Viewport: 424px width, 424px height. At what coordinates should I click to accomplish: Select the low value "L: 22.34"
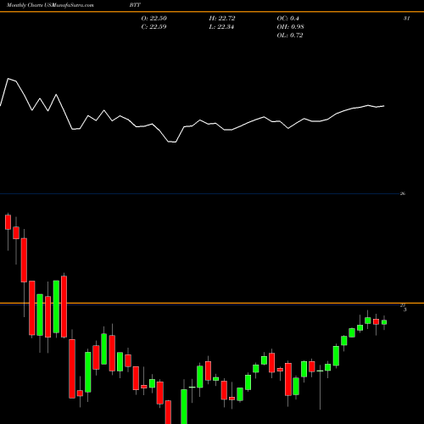tap(221, 26)
